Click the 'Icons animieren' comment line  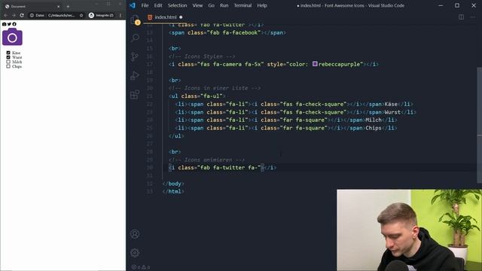[x=206, y=160]
